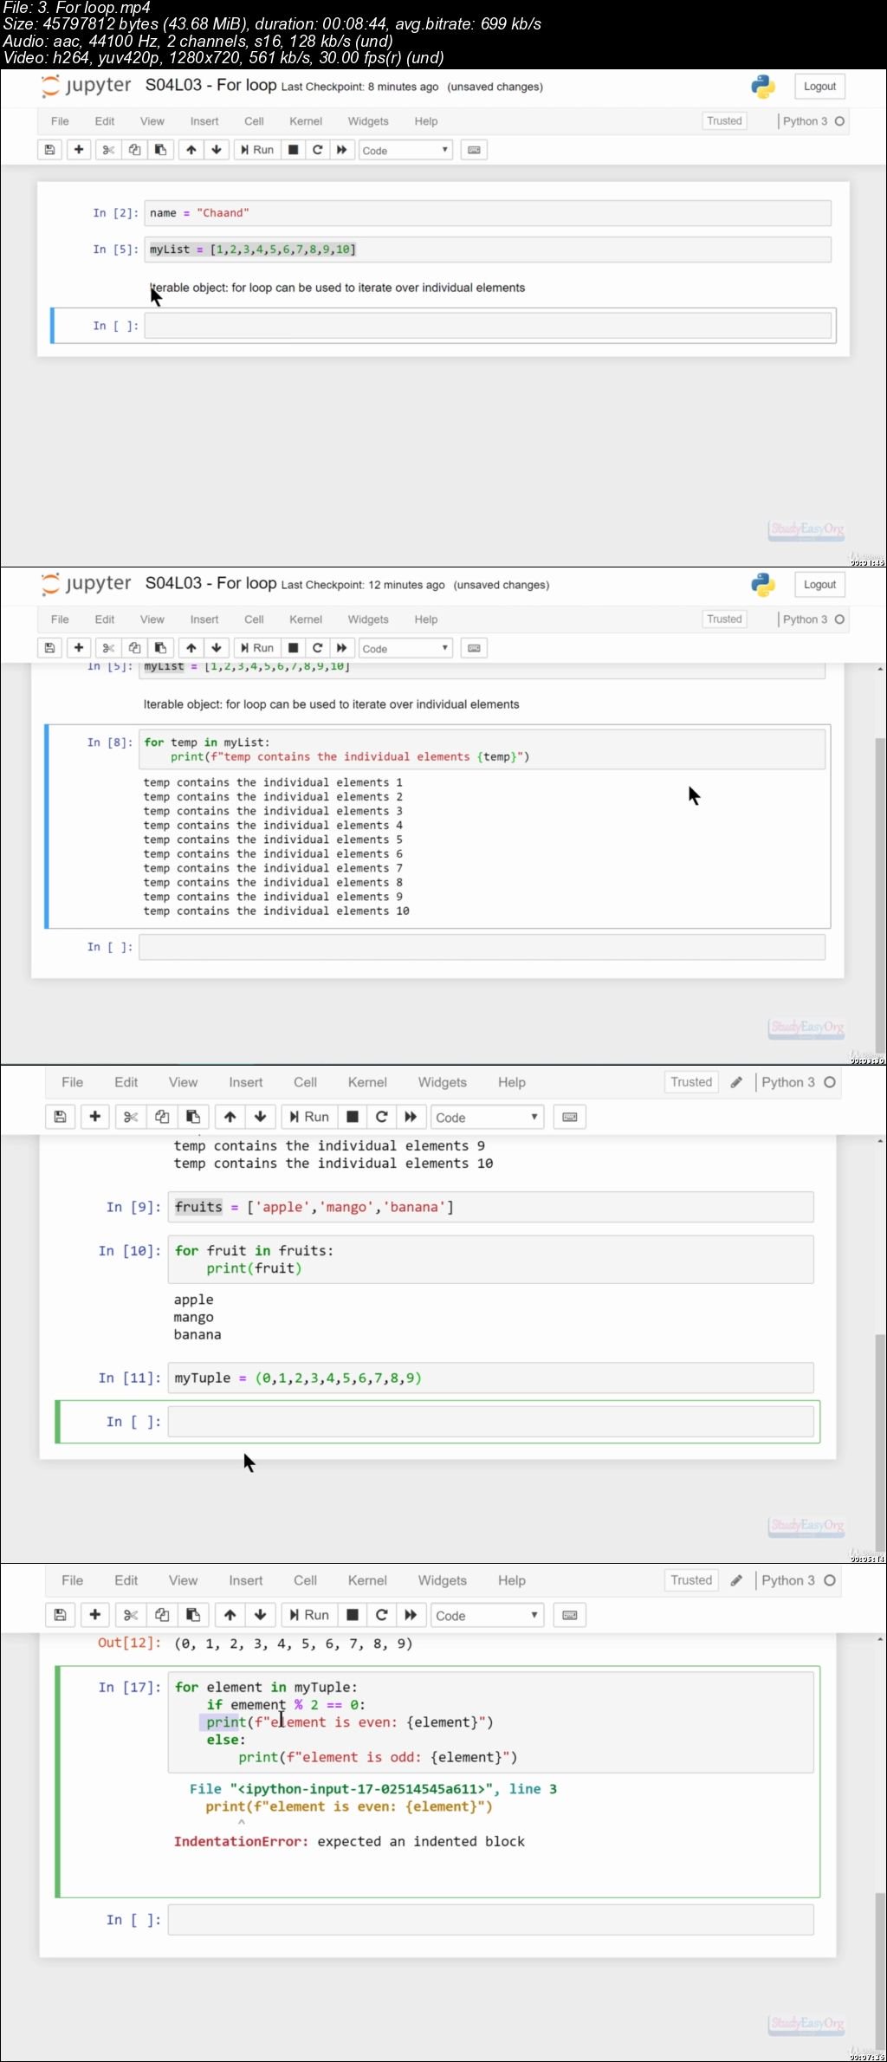Open Insert menu in the fruits list frame

[246, 1082]
